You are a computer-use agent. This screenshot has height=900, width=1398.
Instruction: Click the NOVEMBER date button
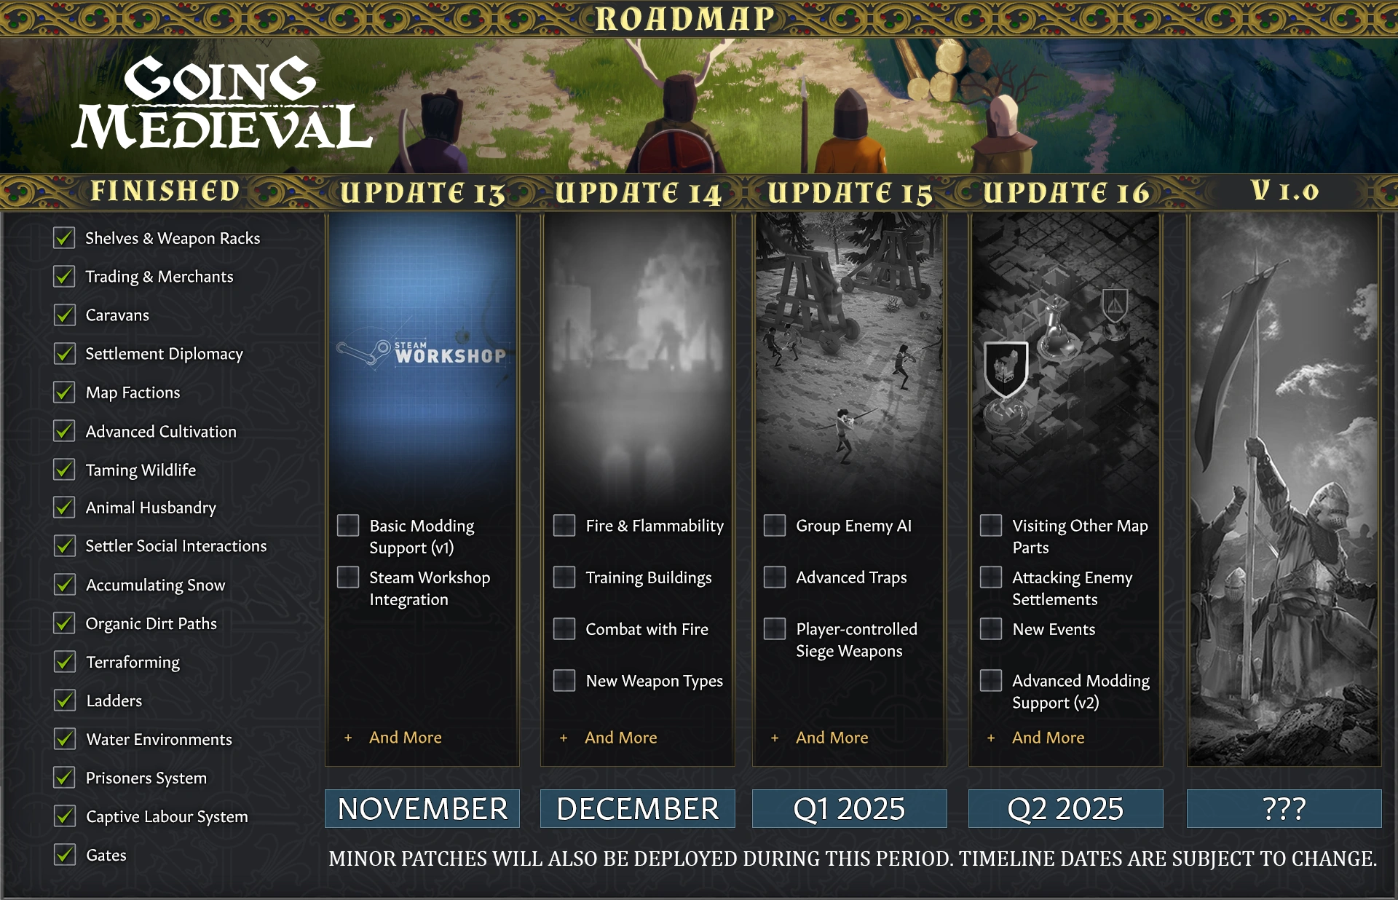[422, 808]
